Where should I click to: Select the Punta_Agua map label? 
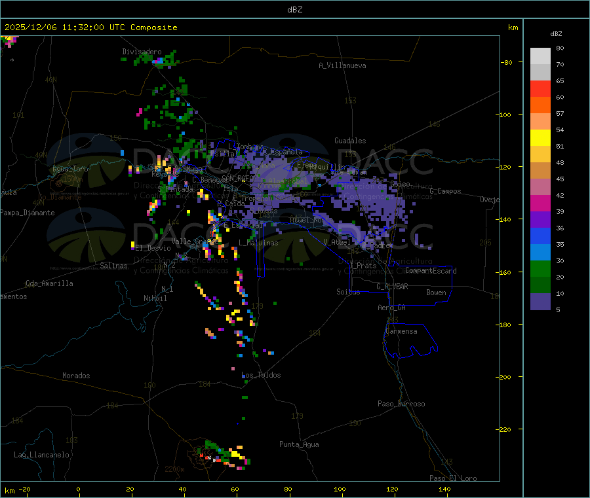(x=299, y=444)
